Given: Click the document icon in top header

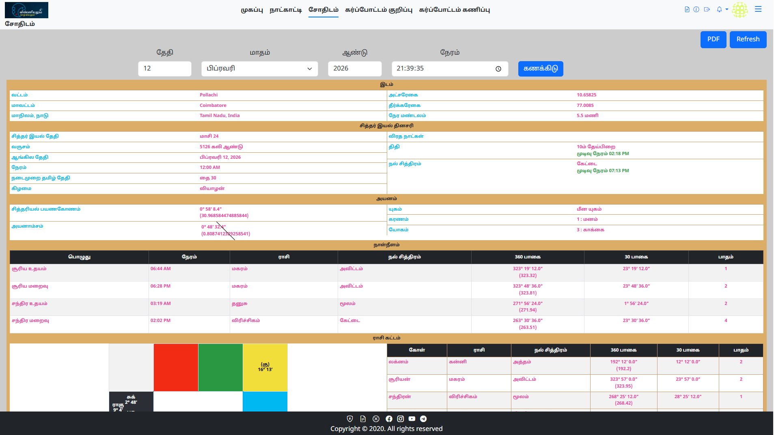Looking at the screenshot, I should pos(687,9).
